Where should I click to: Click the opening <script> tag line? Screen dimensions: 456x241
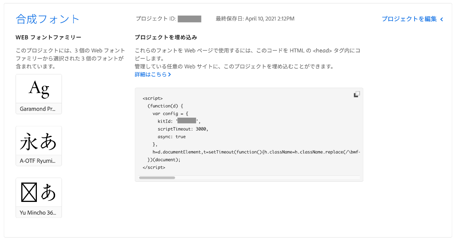click(x=152, y=98)
